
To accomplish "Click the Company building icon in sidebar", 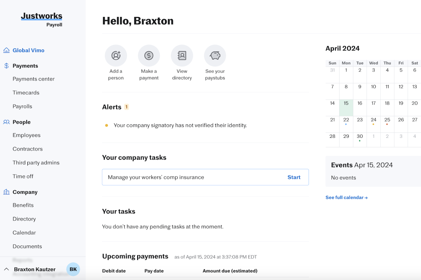I will tap(6, 192).
